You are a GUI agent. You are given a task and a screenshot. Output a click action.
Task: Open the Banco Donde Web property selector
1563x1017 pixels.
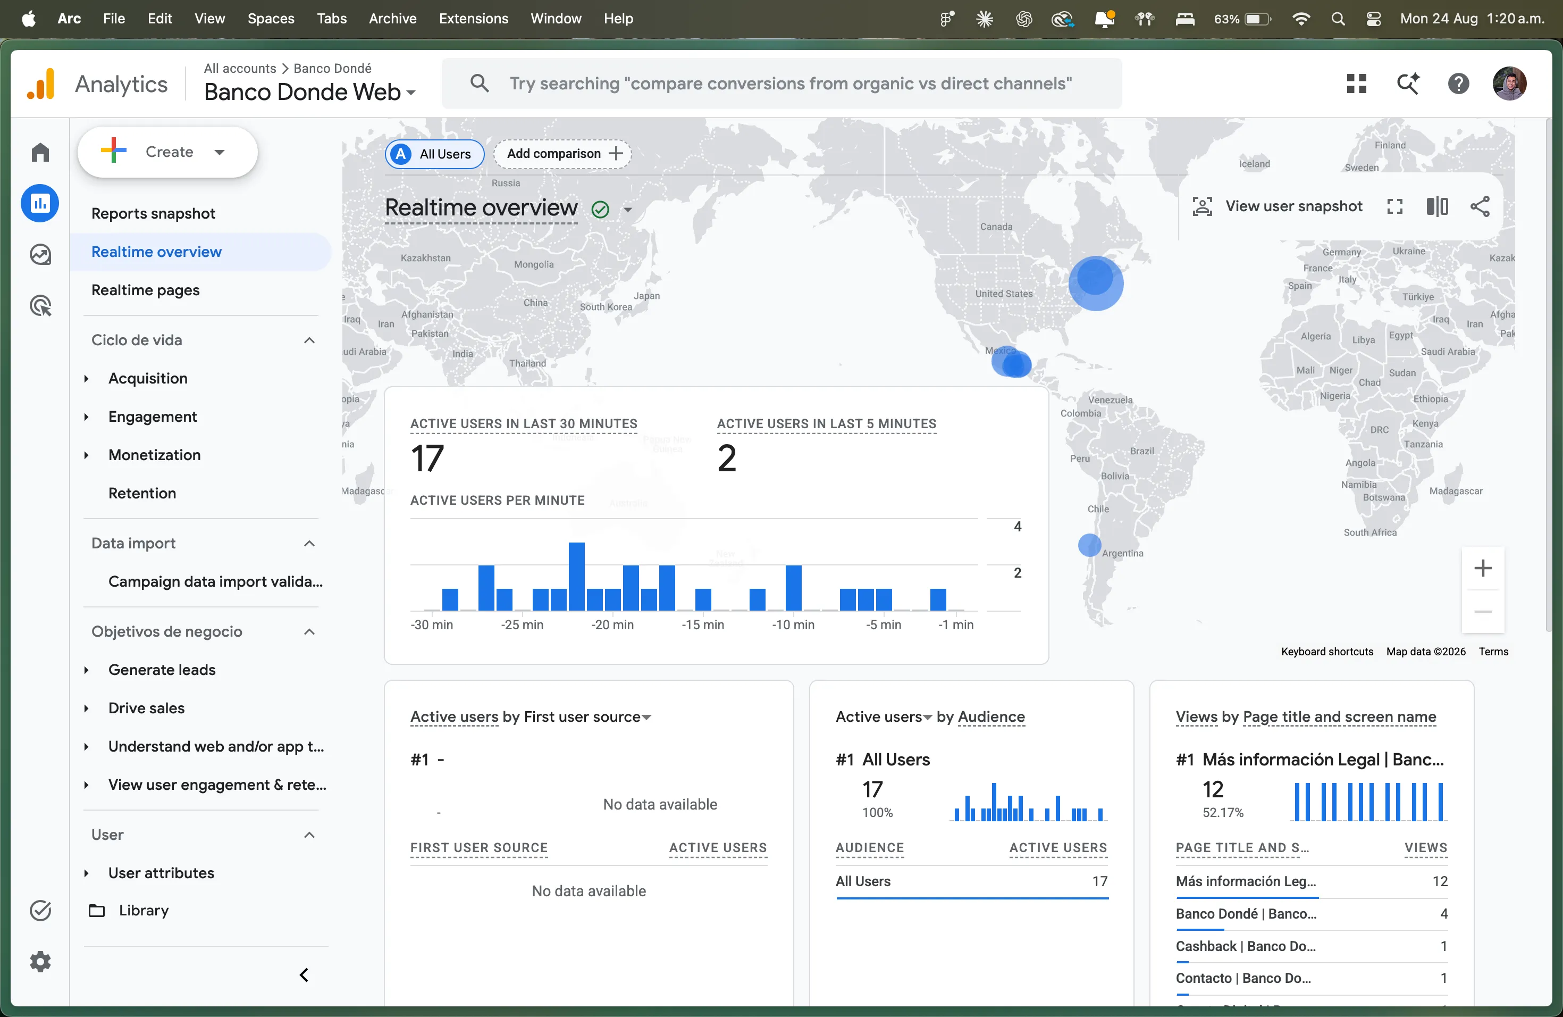coord(309,92)
